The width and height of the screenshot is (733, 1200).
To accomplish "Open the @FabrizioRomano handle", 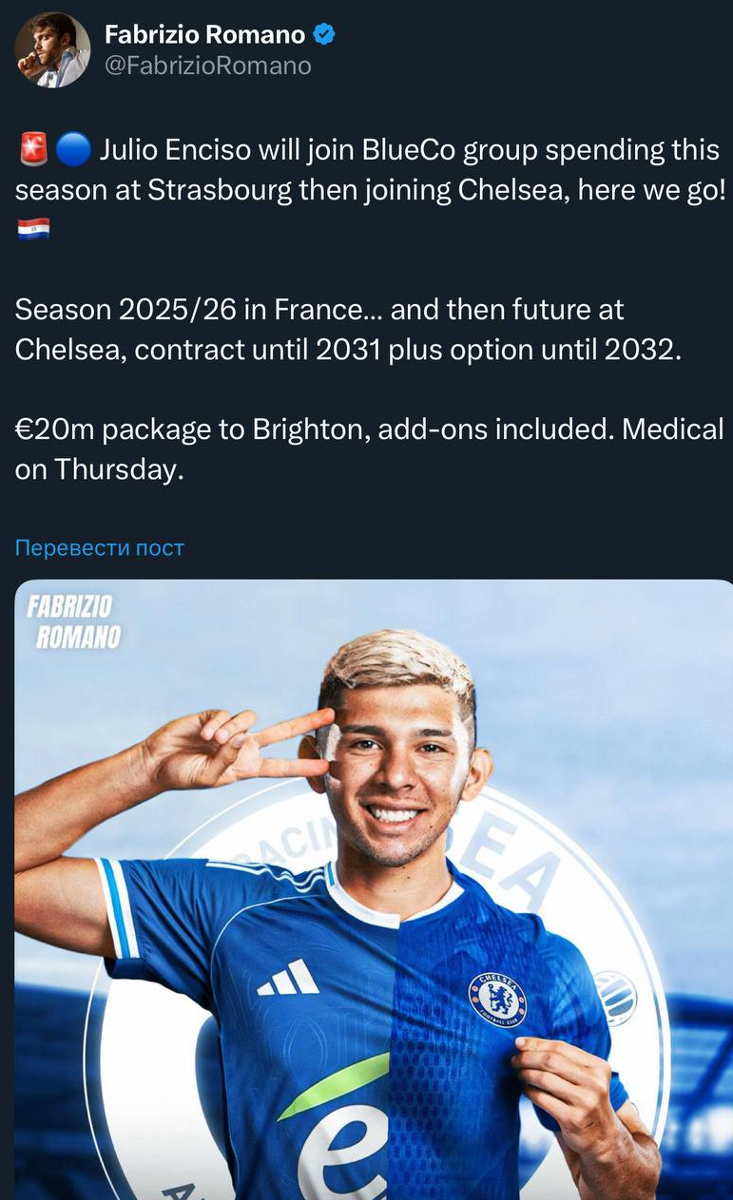I will coord(207,66).
